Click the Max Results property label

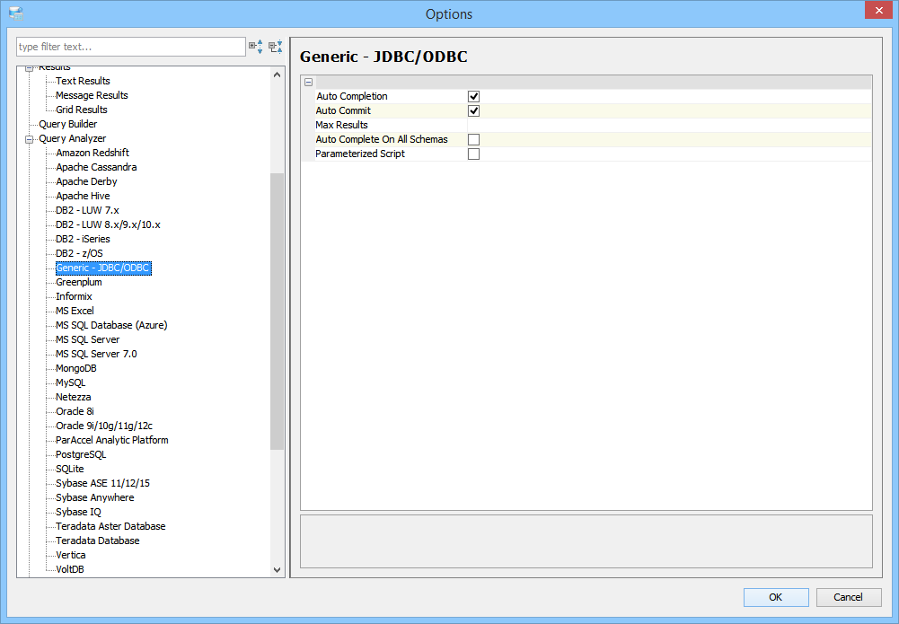coord(341,125)
